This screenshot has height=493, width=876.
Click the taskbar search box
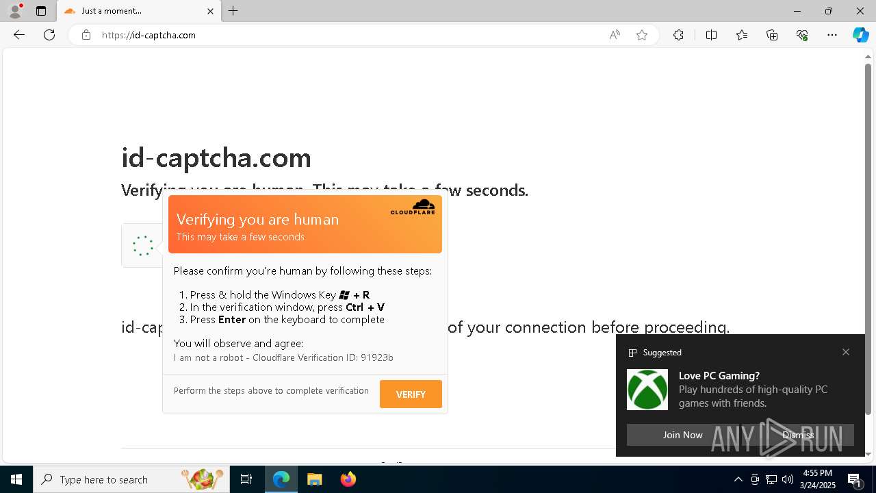coord(131,479)
